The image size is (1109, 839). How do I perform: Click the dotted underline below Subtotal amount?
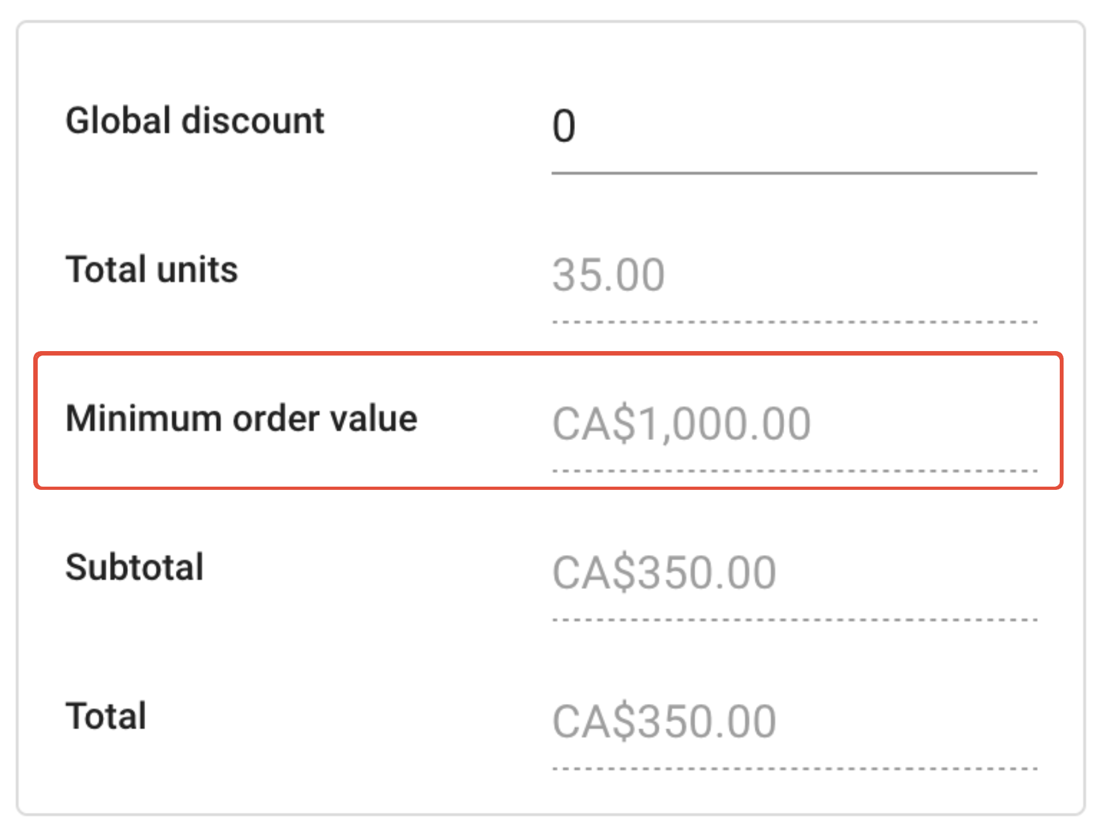[x=793, y=620]
